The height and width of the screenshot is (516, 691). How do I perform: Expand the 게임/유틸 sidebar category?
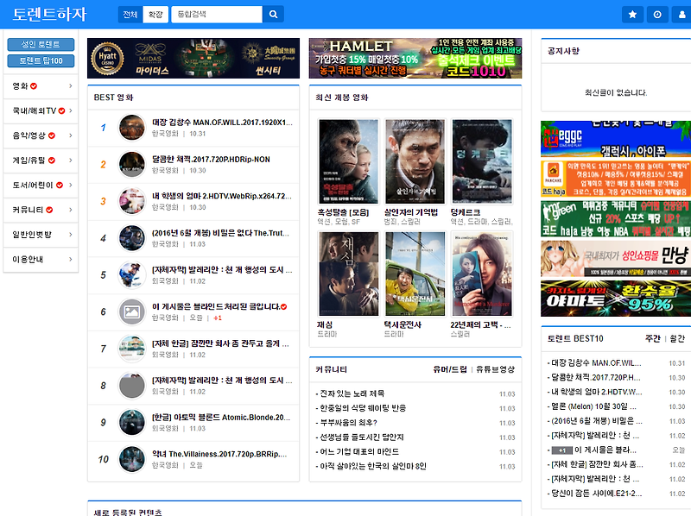tap(41, 160)
